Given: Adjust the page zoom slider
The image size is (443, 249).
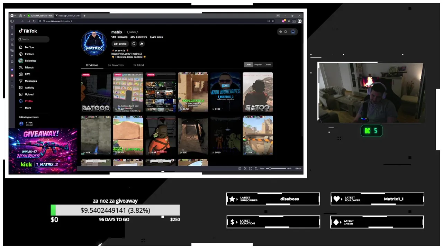Looking at the screenshot, I should pyautogui.click(x=275, y=168).
